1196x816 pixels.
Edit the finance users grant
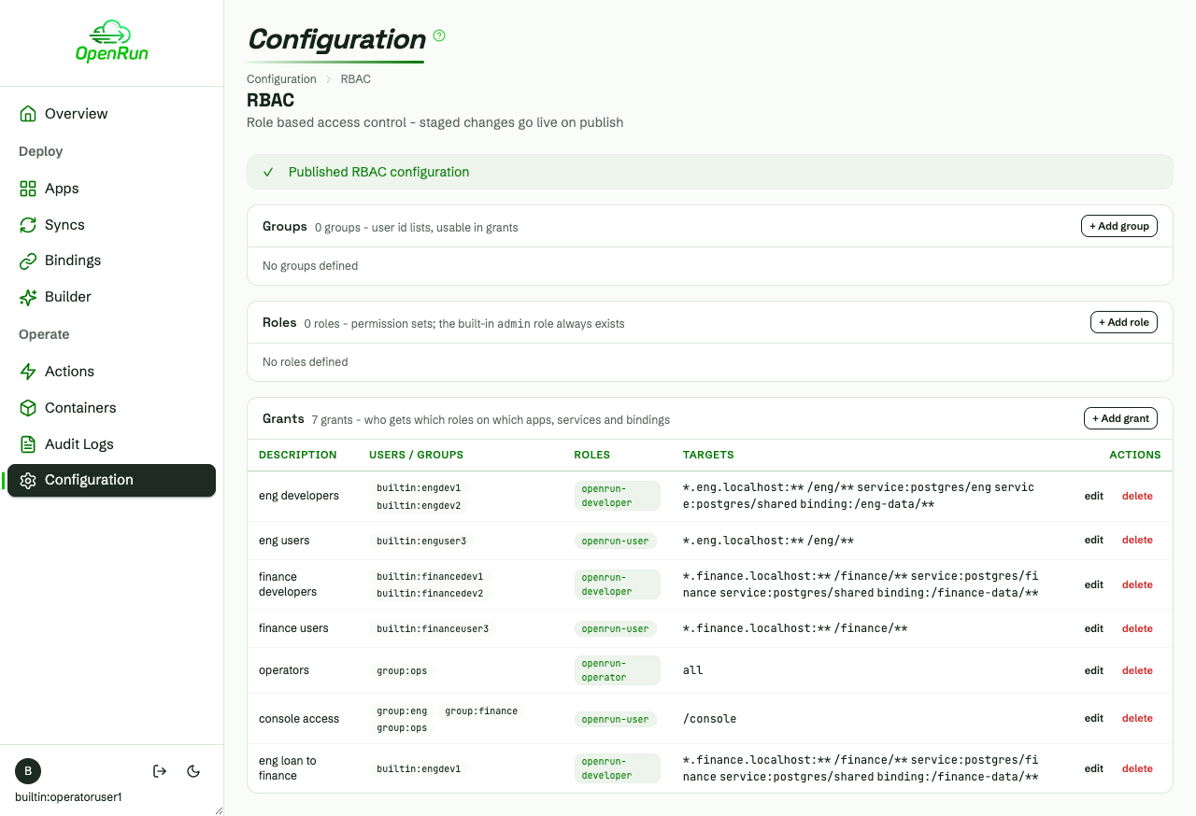point(1094,629)
